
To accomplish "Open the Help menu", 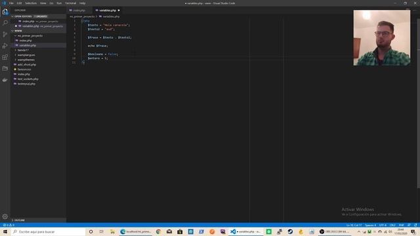I will pos(82,3).
